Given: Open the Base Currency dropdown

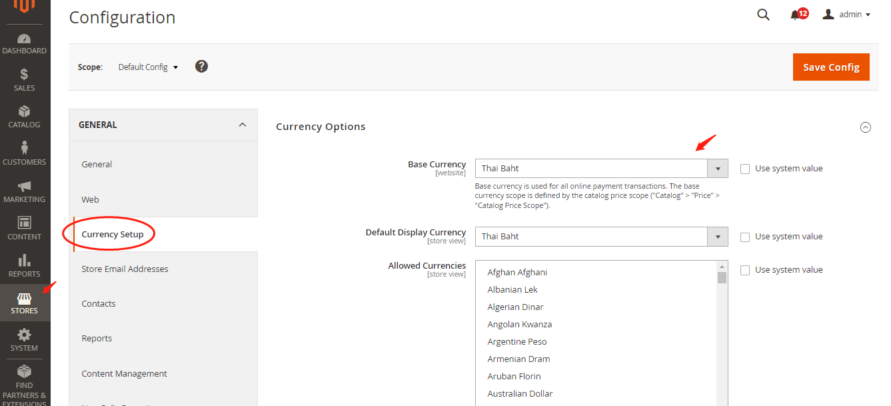Looking at the screenshot, I should point(601,169).
